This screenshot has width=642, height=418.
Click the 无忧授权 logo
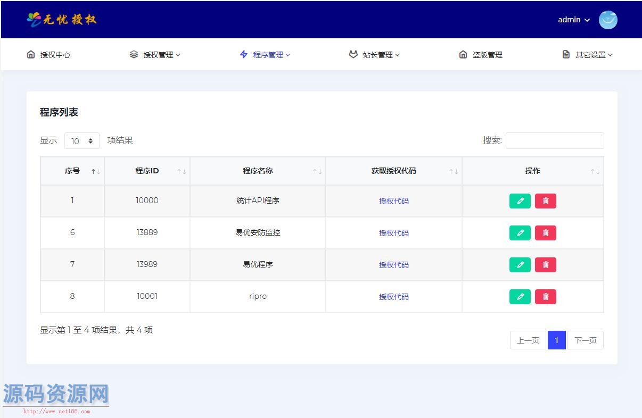(62, 20)
